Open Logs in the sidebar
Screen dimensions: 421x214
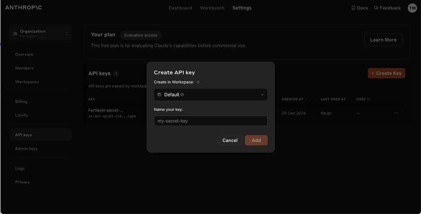tap(20, 169)
